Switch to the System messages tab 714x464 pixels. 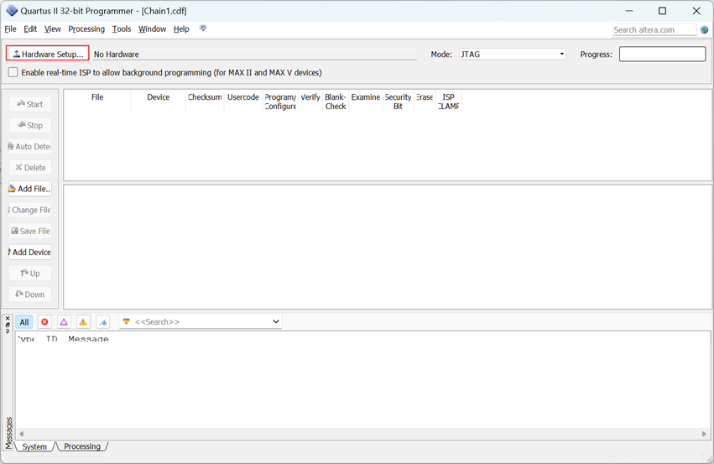tap(34, 446)
